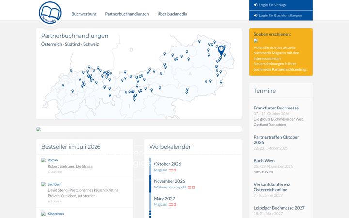Click the November 2026 calendar heading

coord(169,181)
